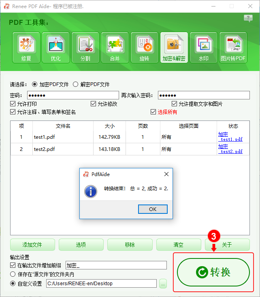Open the 优化 (Optimize) tool

point(56,47)
